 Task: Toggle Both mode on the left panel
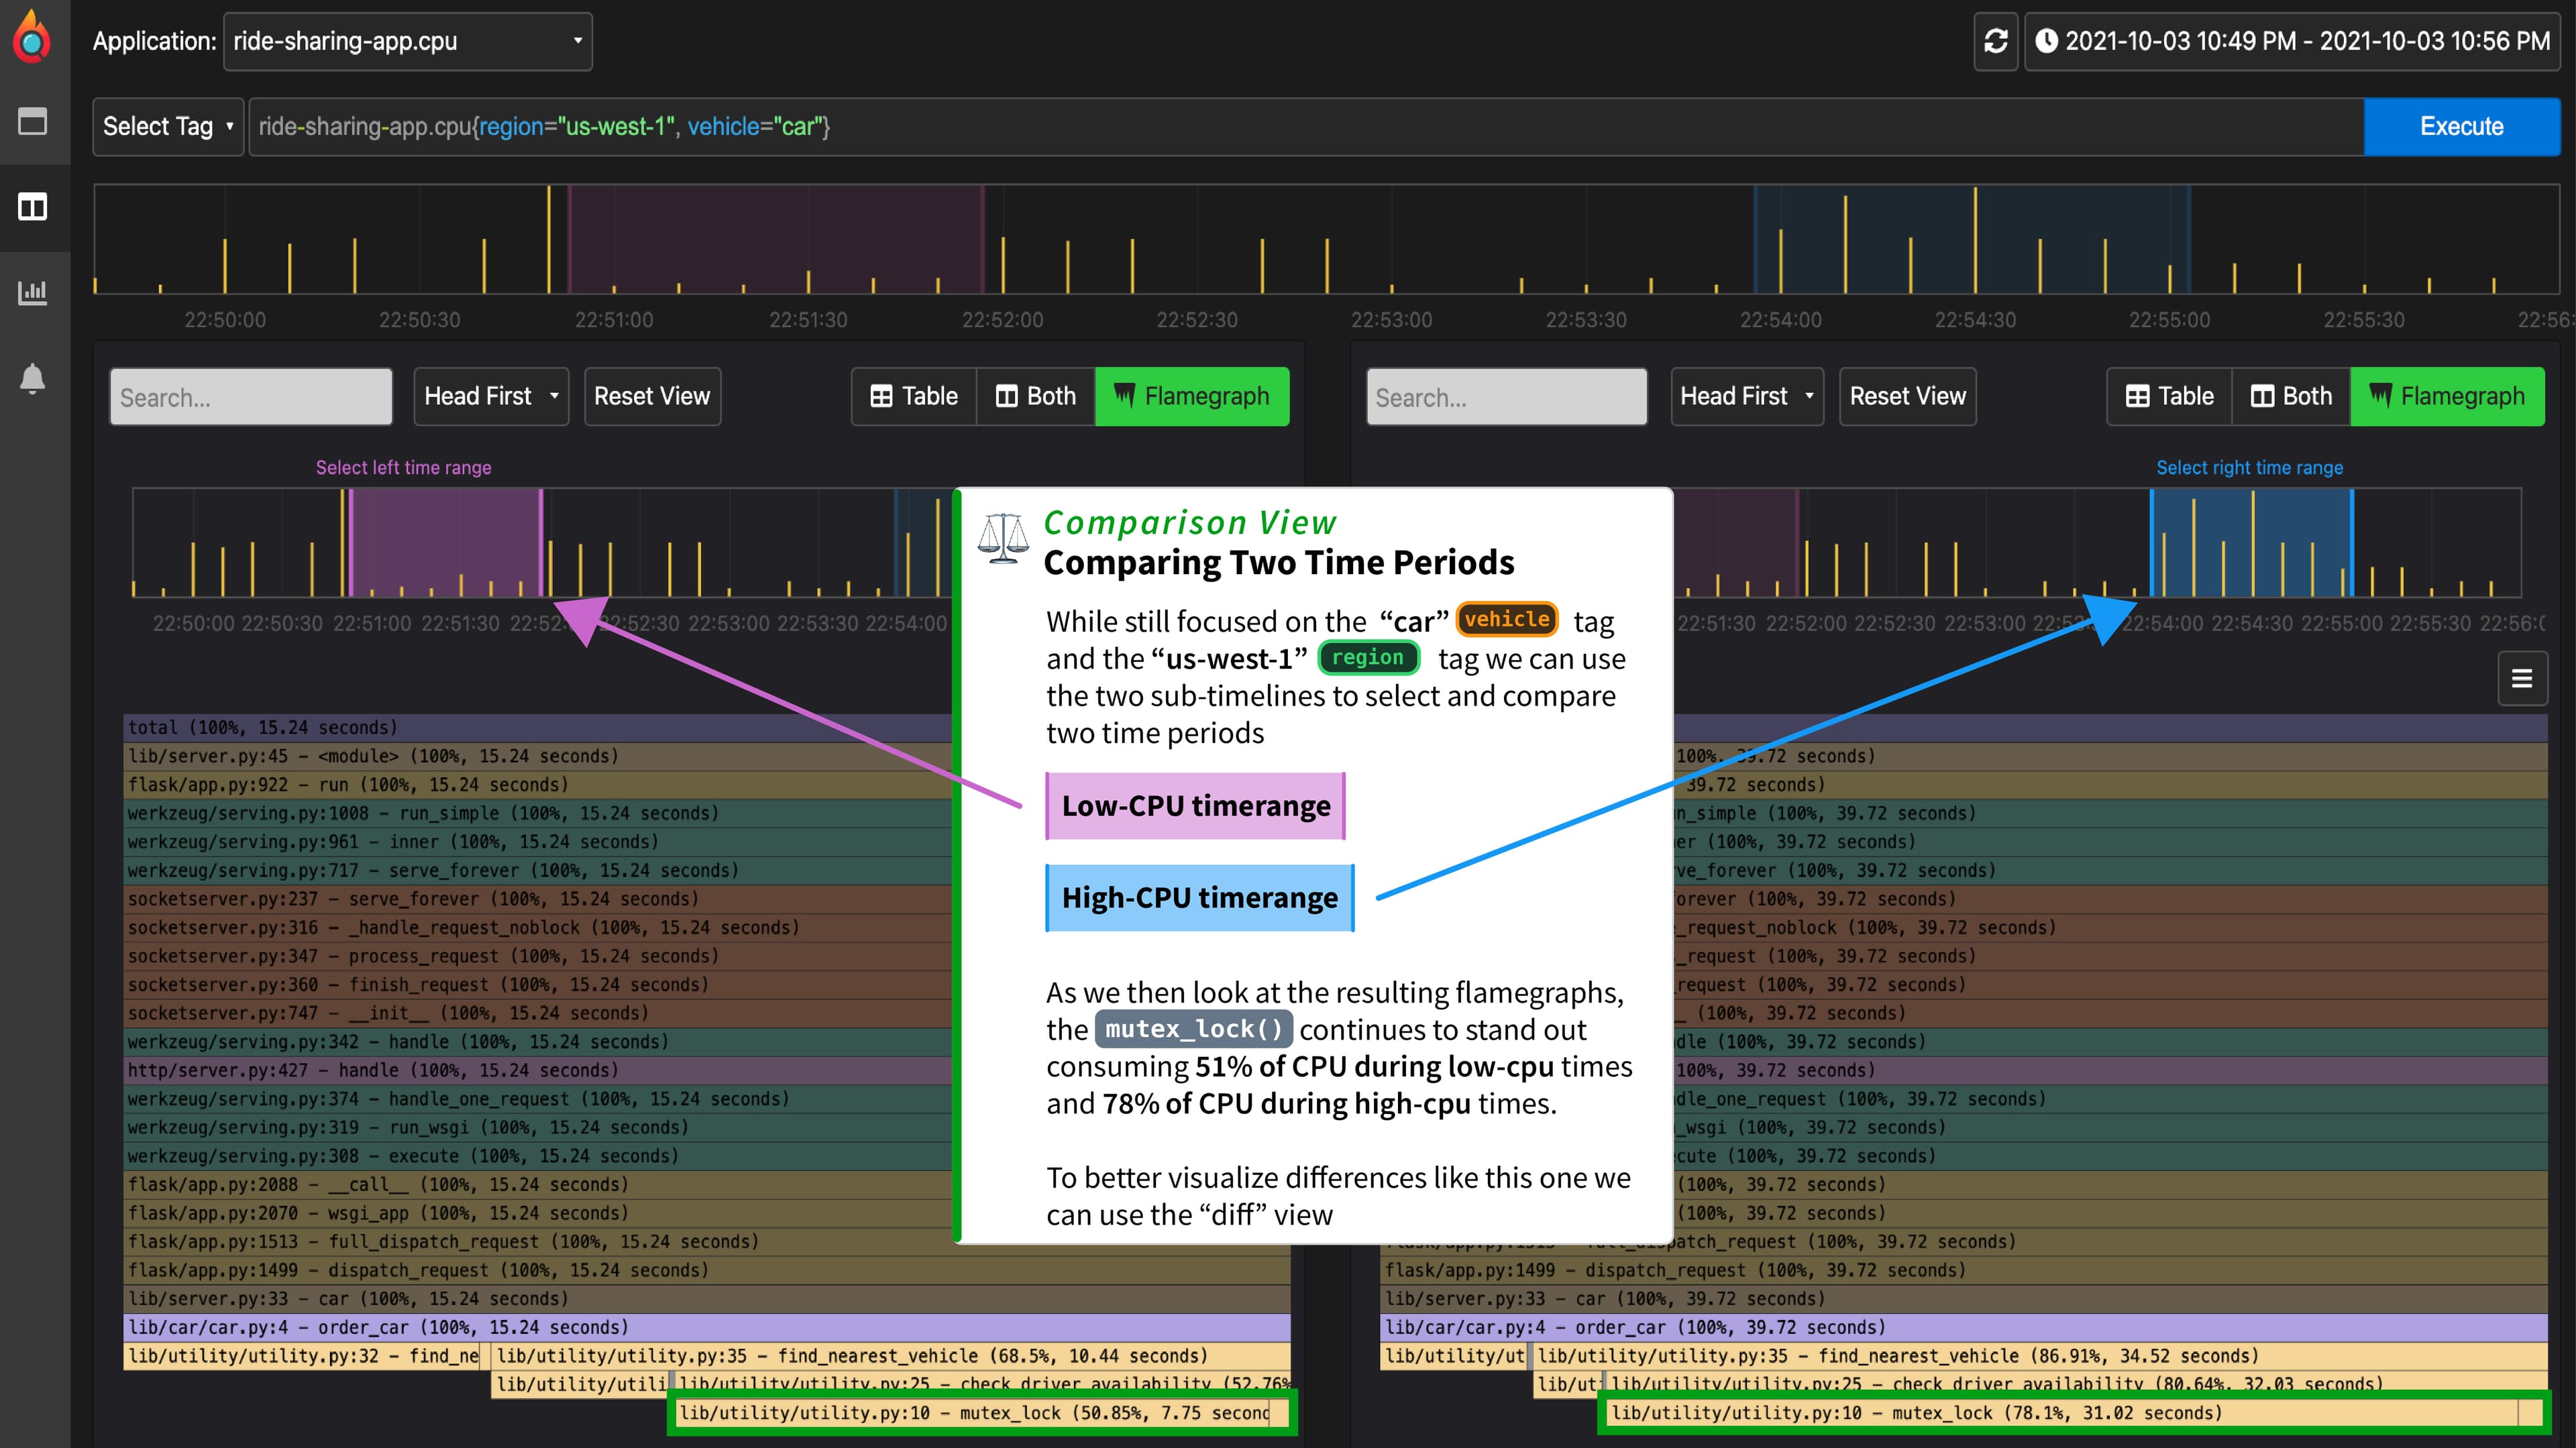click(1035, 396)
